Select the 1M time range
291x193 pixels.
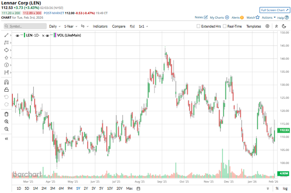(35, 188)
